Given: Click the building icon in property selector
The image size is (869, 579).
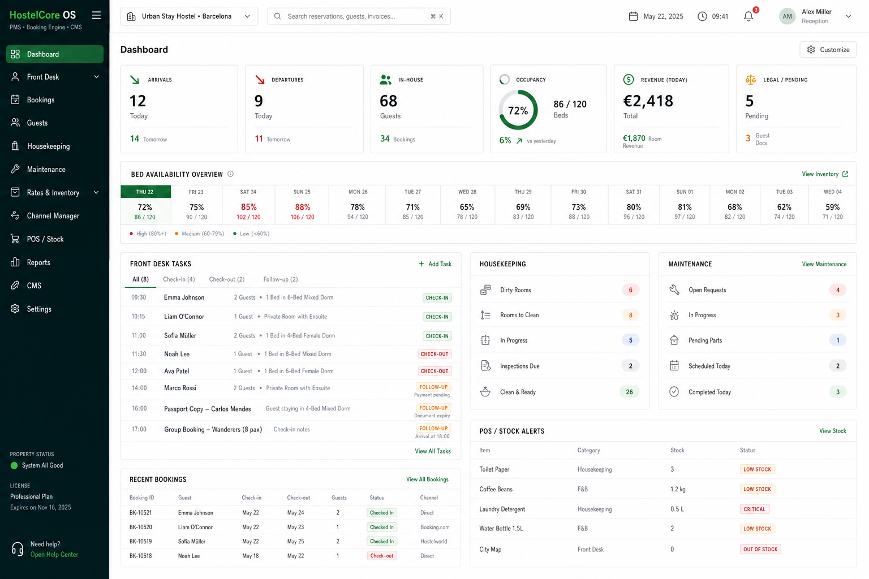Looking at the screenshot, I should pyautogui.click(x=131, y=16).
